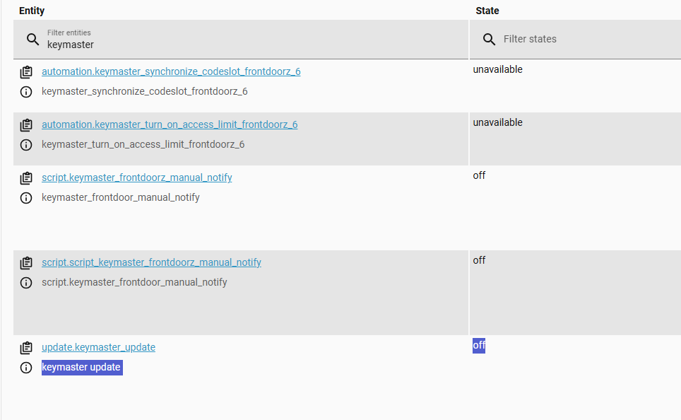681x420 pixels.
Task: Show info for keymaster_turn_on_access_limit_frontdoorz_6
Action: point(26,145)
